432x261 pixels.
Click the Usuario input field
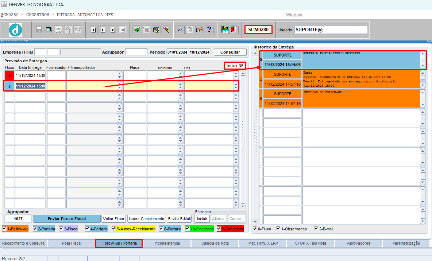pos(331,30)
